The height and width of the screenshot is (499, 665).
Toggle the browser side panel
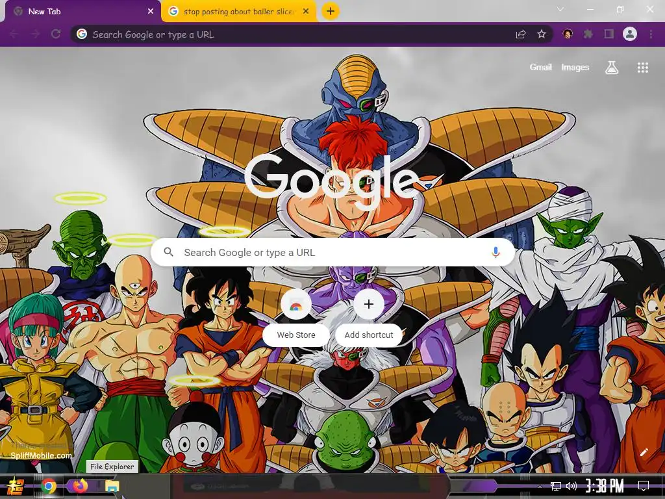609,34
